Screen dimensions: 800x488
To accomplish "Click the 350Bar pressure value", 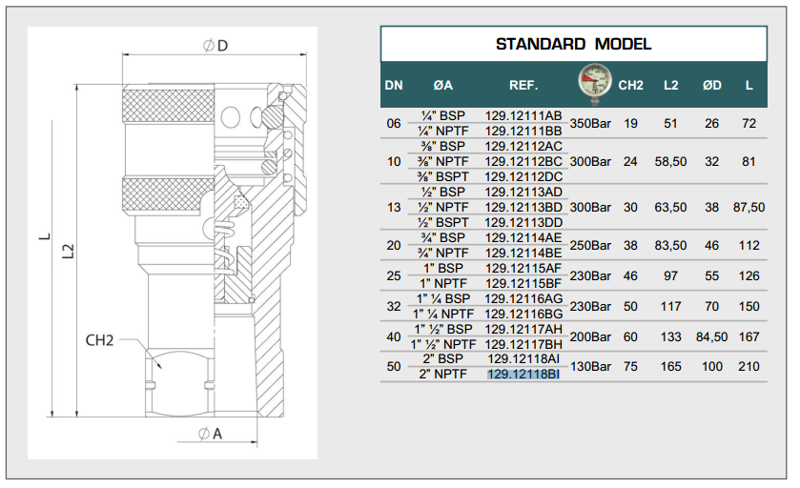I will (x=590, y=123).
